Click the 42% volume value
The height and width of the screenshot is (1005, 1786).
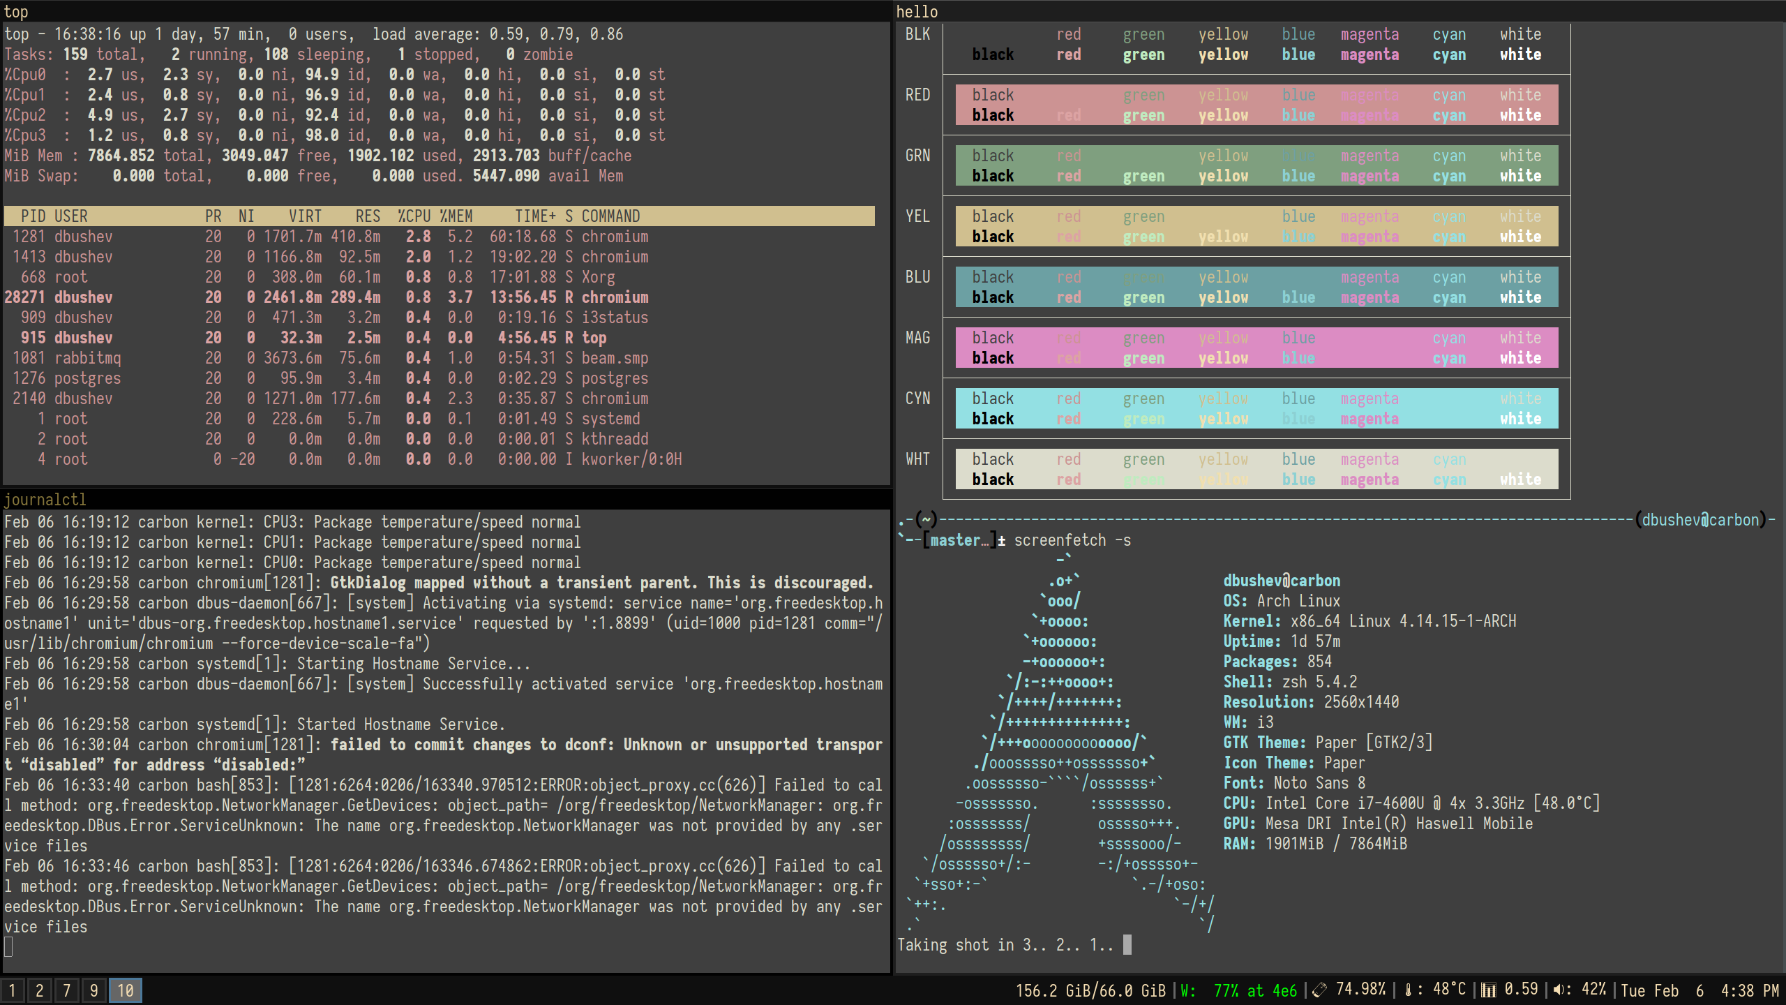(x=1593, y=990)
